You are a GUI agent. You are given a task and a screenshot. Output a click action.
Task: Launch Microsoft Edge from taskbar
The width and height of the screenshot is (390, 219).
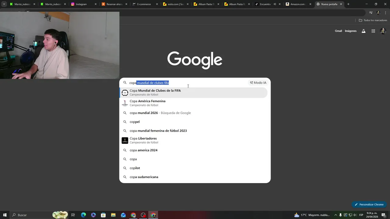[x=83, y=215]
